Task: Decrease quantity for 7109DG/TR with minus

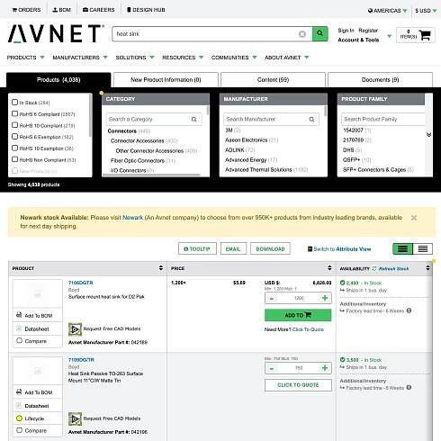Action: (272, 368)
